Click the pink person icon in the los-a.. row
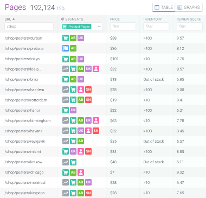The image size is (206, 198). pos(96,69)
